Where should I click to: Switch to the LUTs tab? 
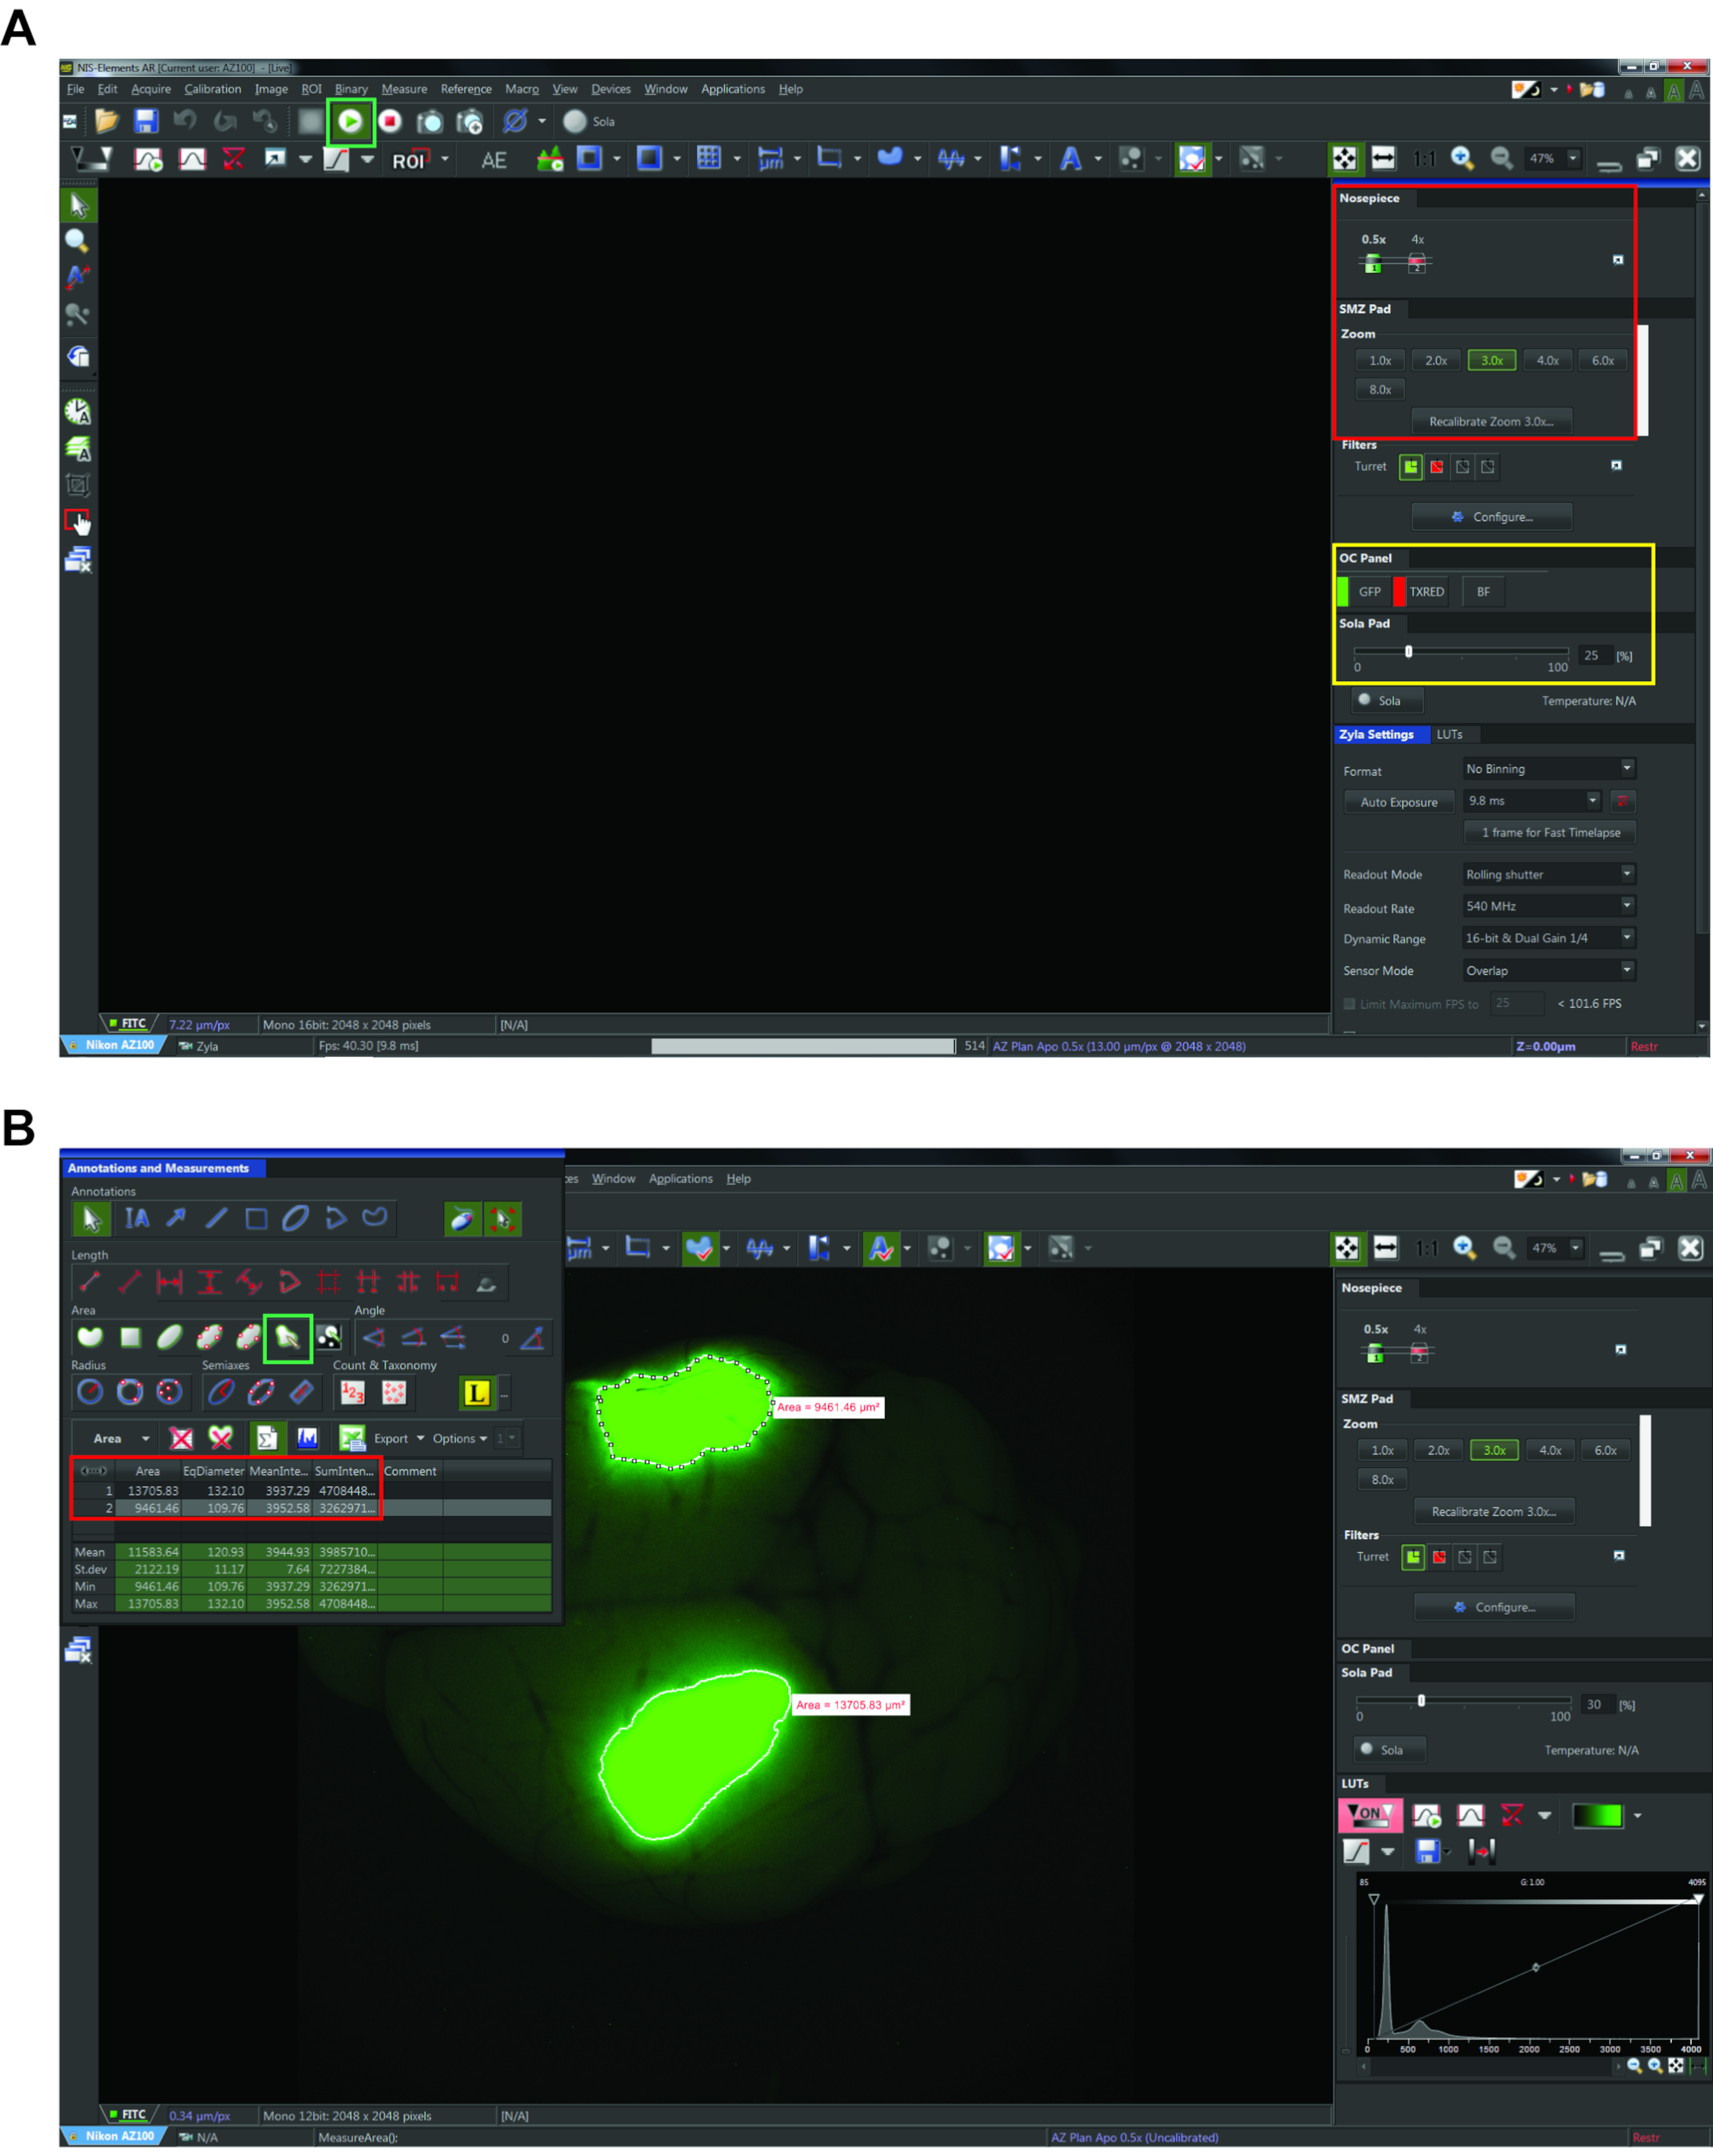(x=1449, y=735)
